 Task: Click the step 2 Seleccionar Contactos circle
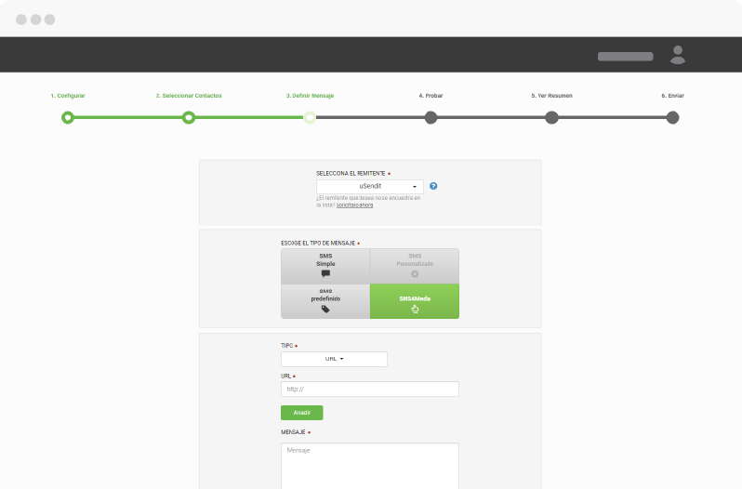[x=189, y=117]
